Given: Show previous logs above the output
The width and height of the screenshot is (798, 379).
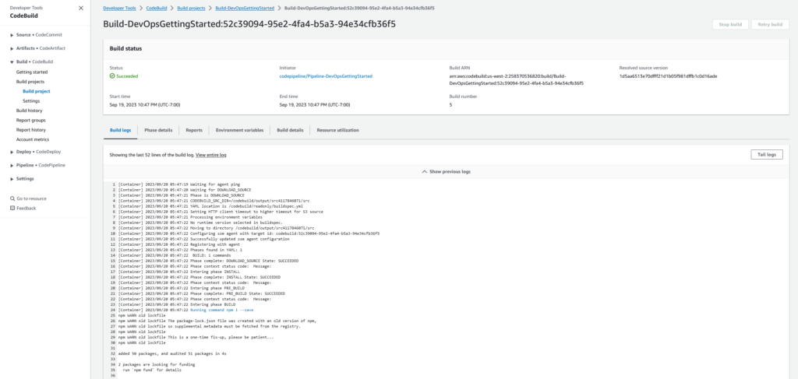Looking at the screenshot, I should (446, 171).
